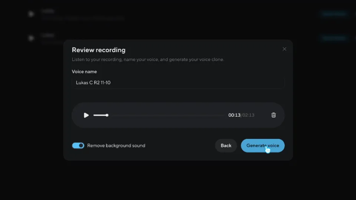356x200 pixels.
Task: Click the playback progress slider handle
Action: [x=107, y=115]
